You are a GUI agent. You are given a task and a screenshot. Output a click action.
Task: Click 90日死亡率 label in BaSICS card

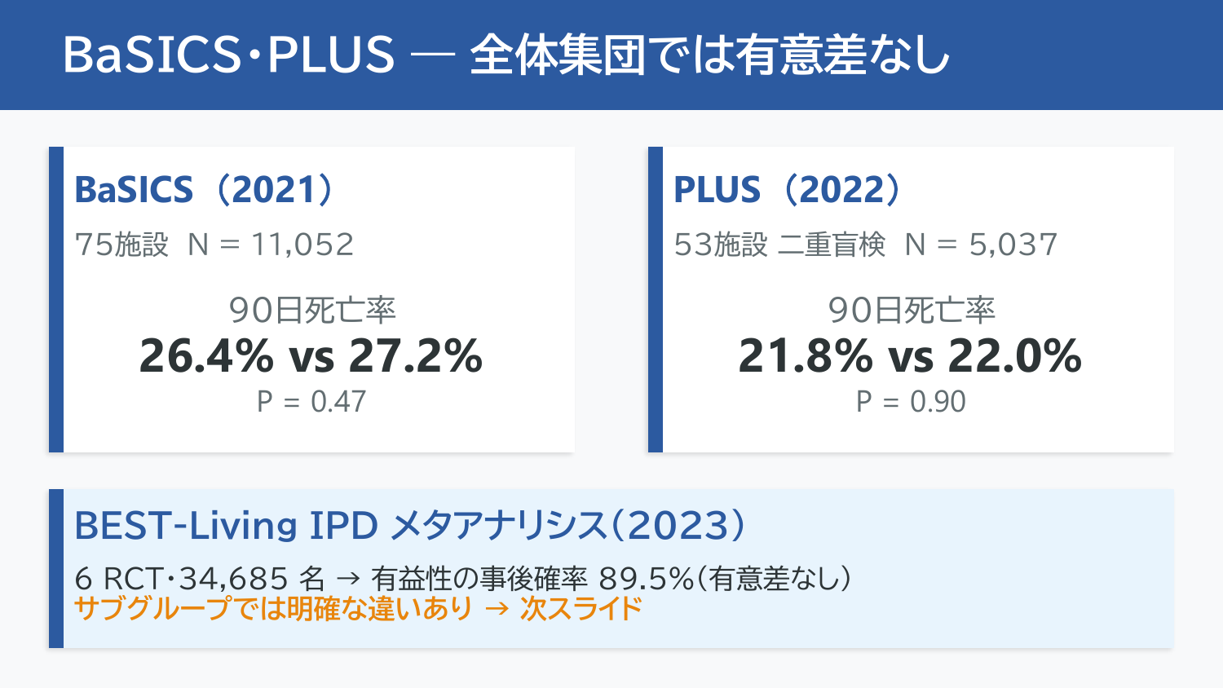click(x=311, y=310)
